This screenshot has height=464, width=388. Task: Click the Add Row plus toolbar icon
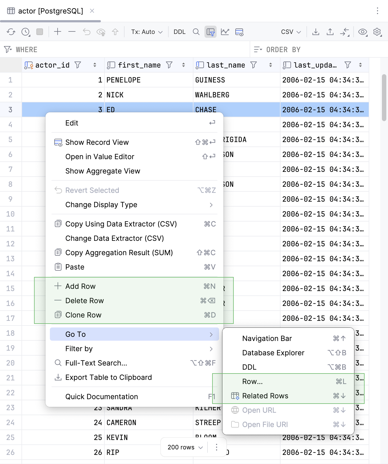(57, 32)
